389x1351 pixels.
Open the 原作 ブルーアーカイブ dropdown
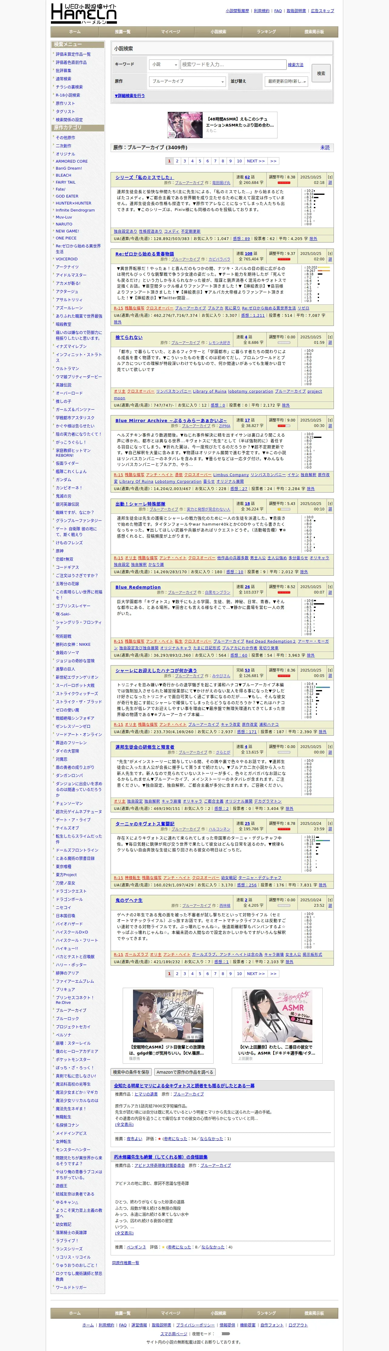(x=187, y=81)
